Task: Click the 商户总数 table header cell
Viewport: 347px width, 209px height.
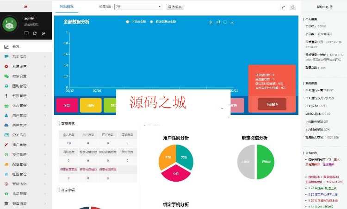Action: coord(108,134)
